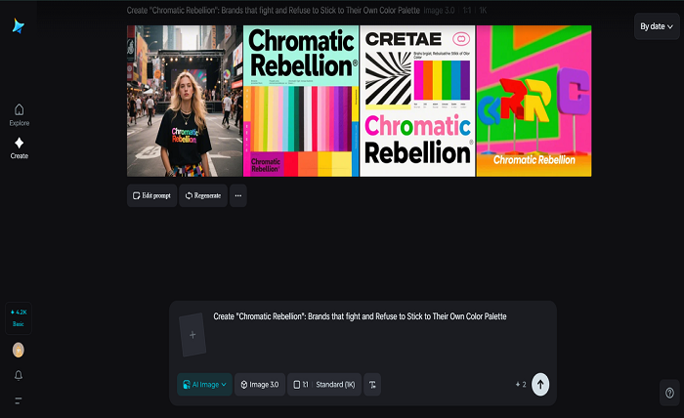View the 4.2K credits Basic plan badge
This screenshot has height=418, width=684.
point(19,317)
